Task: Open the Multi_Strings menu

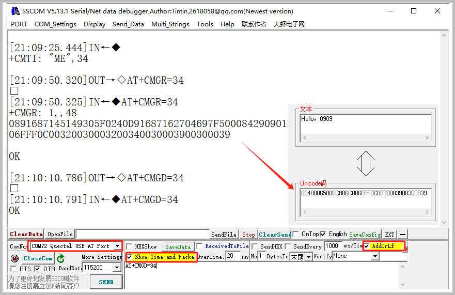Action: 170,24
